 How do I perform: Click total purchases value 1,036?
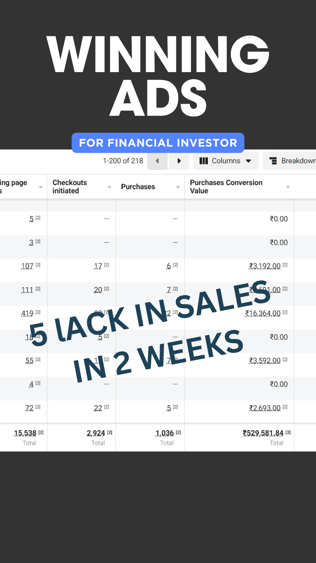(x=165, y=433)
